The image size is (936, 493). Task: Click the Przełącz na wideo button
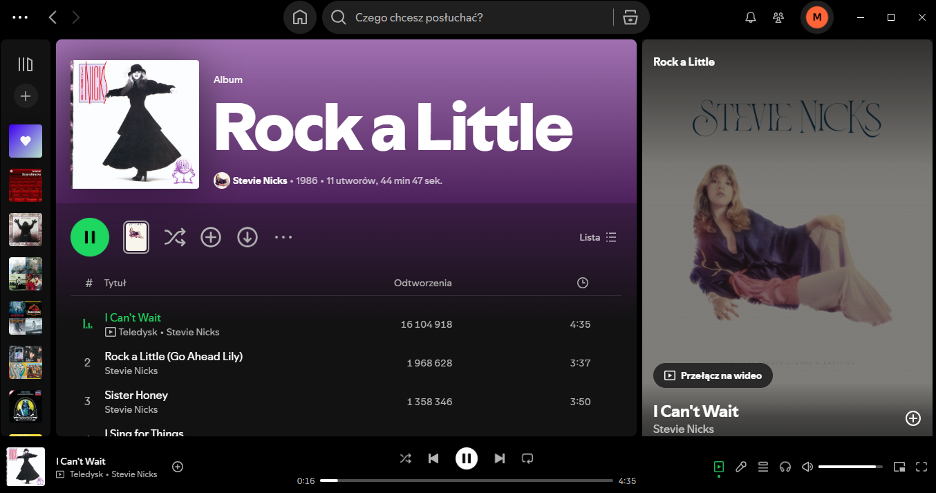[713, 375]
